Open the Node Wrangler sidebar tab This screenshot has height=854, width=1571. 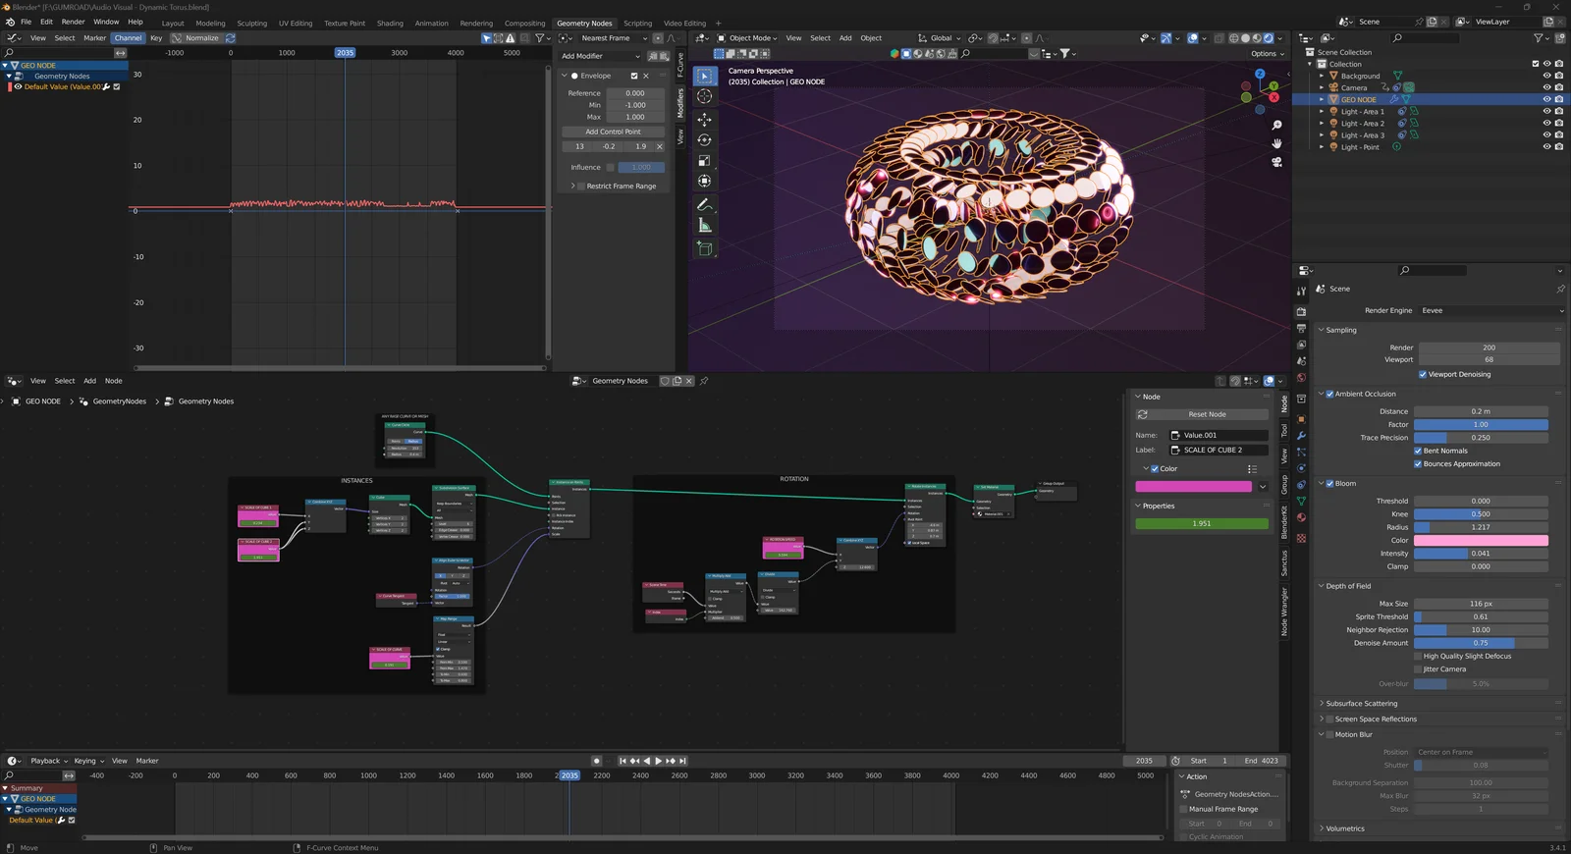[x=1284, y=612]
